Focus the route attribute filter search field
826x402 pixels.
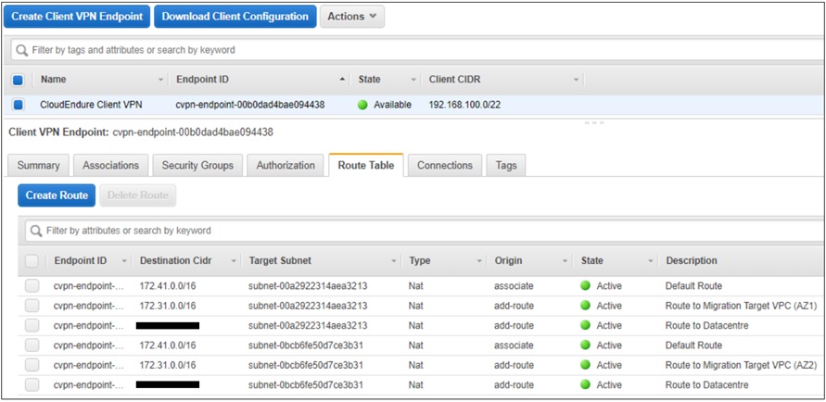click(422, 231)
